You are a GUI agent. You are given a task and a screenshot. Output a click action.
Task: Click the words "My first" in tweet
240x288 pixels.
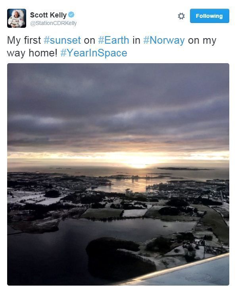click(x=24, y=40)
